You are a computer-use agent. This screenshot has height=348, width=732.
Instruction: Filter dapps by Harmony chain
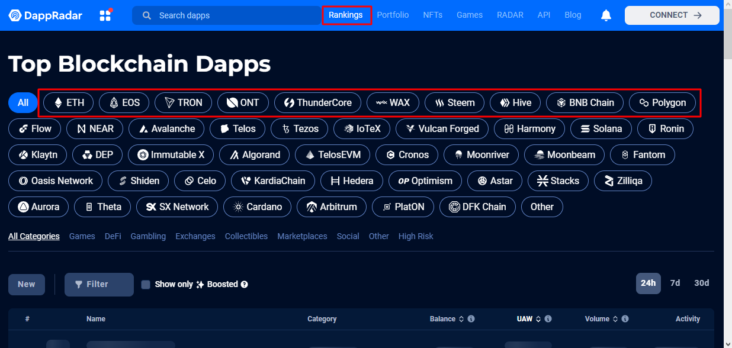click(529, 129)
